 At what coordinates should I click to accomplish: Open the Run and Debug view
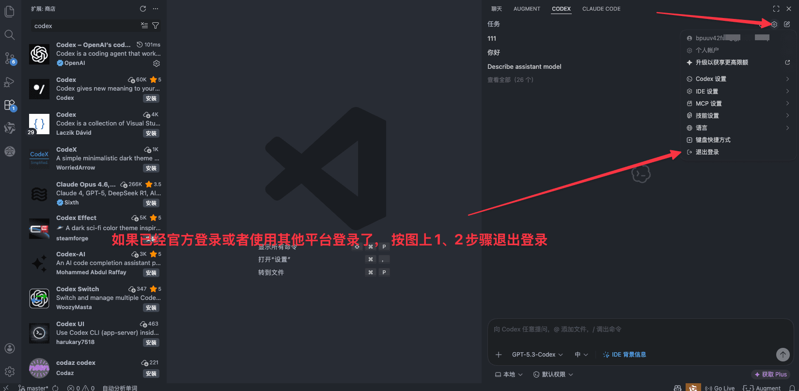9,82
